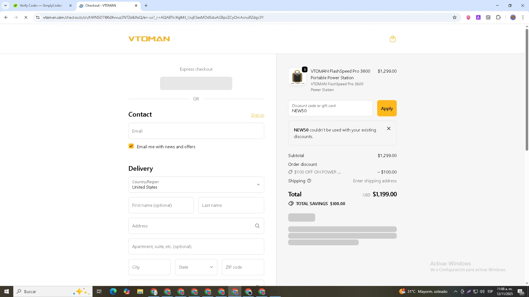Viewport: 529px width, 297px height.
Task: Open the Extensions puzzle piece menu
Action: 498,17
